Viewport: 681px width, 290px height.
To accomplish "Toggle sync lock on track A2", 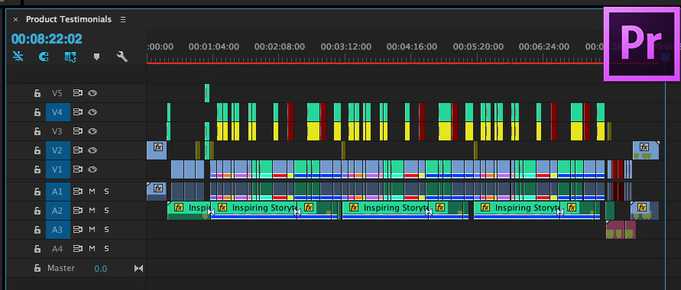I will pos(78,211).
